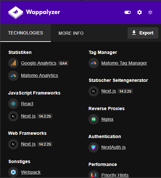Switch to the MORE INFO tab
This screenshot has height=178, width=161.
(x=71, y=33)
